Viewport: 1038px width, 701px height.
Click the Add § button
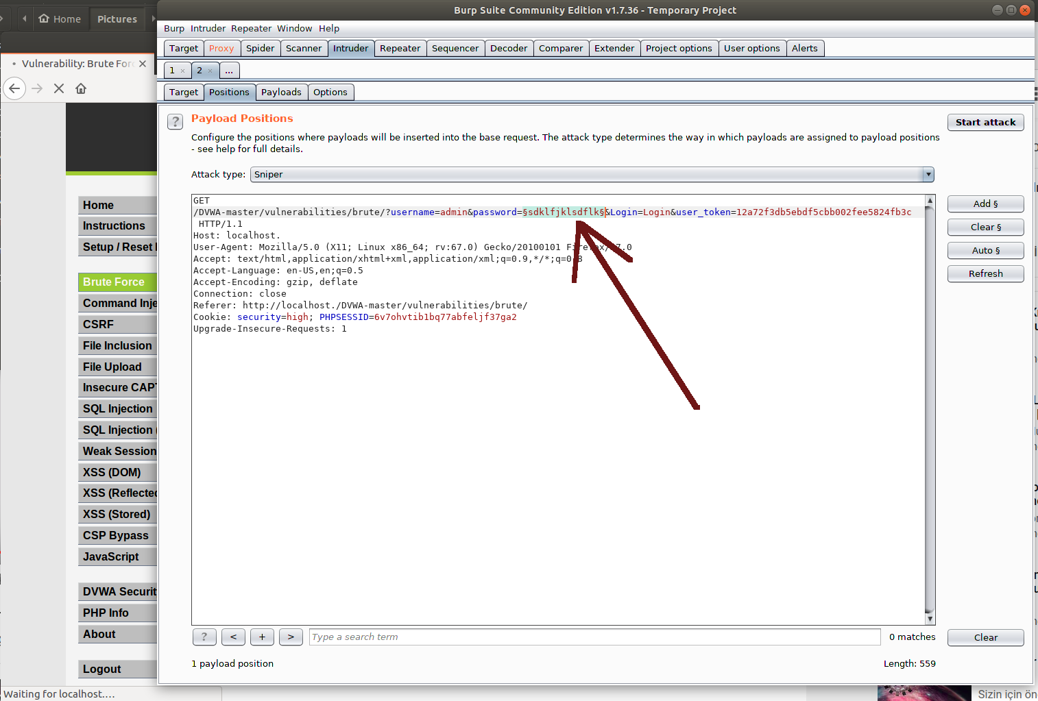pyautogui.click(x=986, y=204)
